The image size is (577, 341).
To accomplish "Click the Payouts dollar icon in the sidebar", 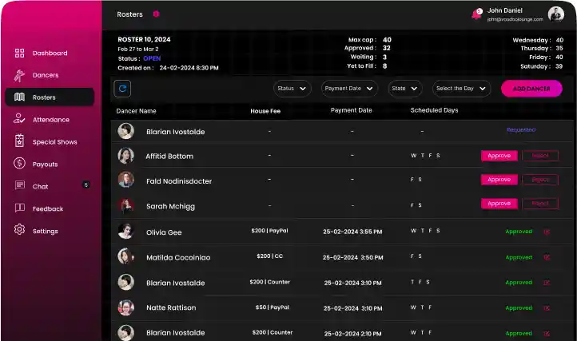I will pos(19,164).
